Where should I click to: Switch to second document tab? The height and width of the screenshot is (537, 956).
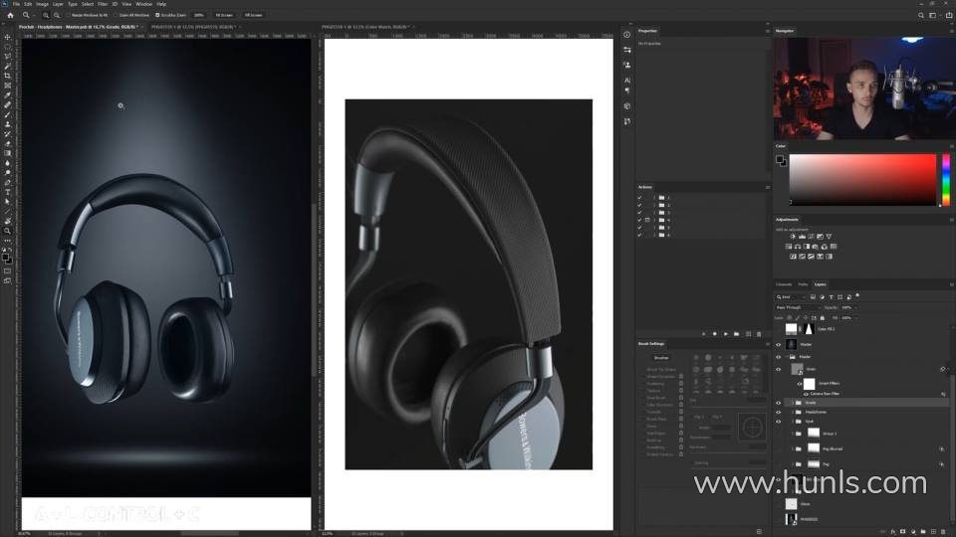(194, 27)
